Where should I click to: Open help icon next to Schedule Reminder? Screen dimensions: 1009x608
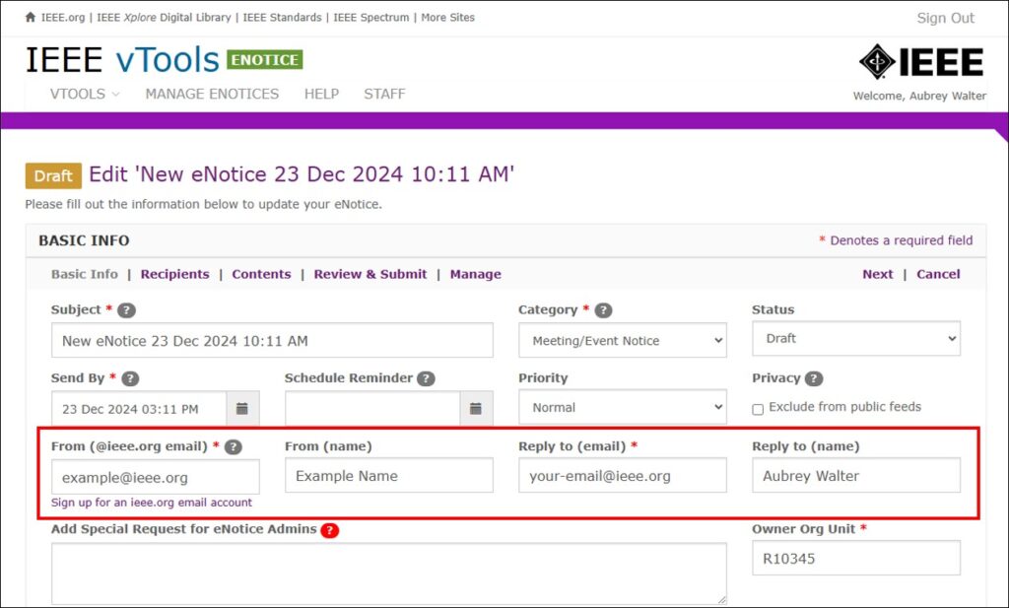point(426,378)
